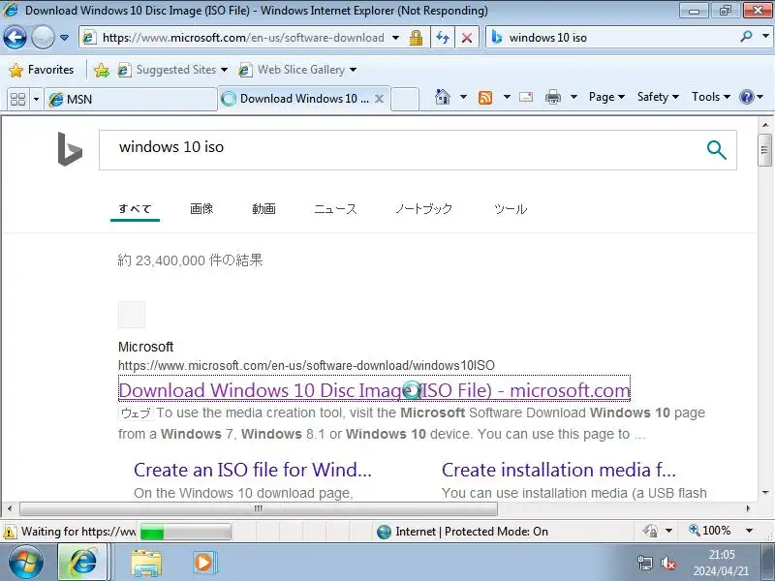Screen dimensions: 775x581
Task: View the security lock icon report
Action: (x=417, y=38)
